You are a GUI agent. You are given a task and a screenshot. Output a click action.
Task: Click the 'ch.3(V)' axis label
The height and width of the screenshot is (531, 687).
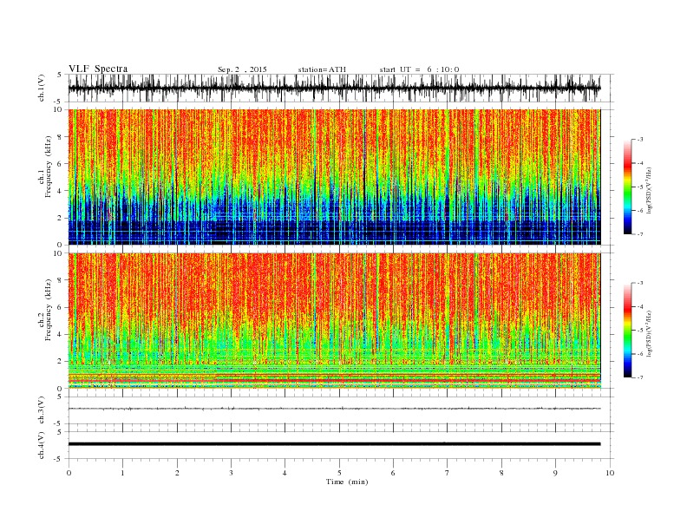42,410
